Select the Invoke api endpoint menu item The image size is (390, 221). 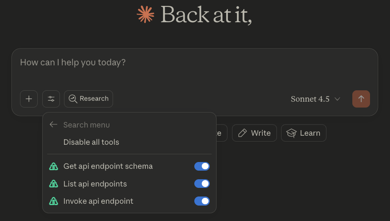click(99, 201)
